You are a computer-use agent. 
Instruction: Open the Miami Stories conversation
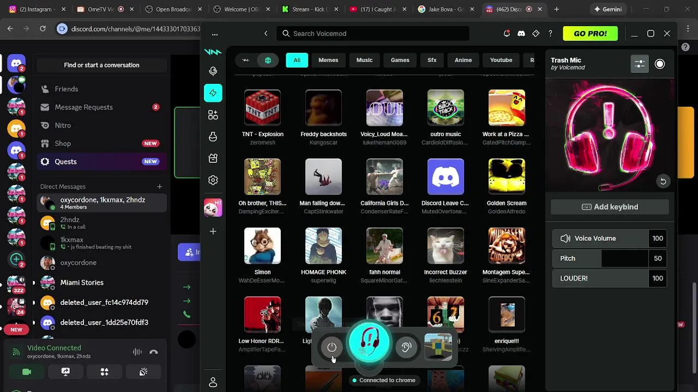pos(101,283)
